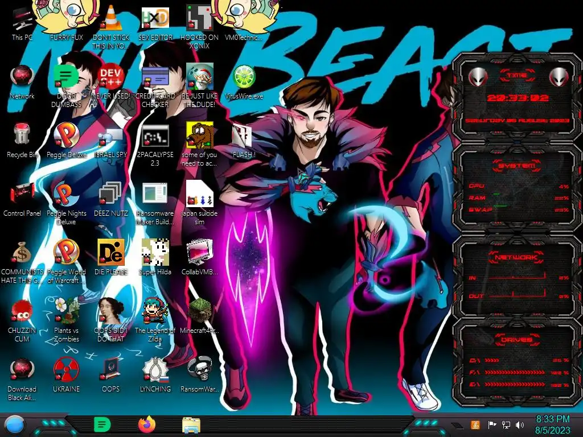Click the Java tray icon
This screenshot has height=437, width=583.
(475, 424)
